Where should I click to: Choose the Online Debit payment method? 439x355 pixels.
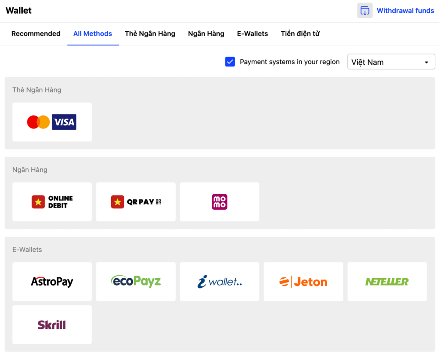(52, 202)
